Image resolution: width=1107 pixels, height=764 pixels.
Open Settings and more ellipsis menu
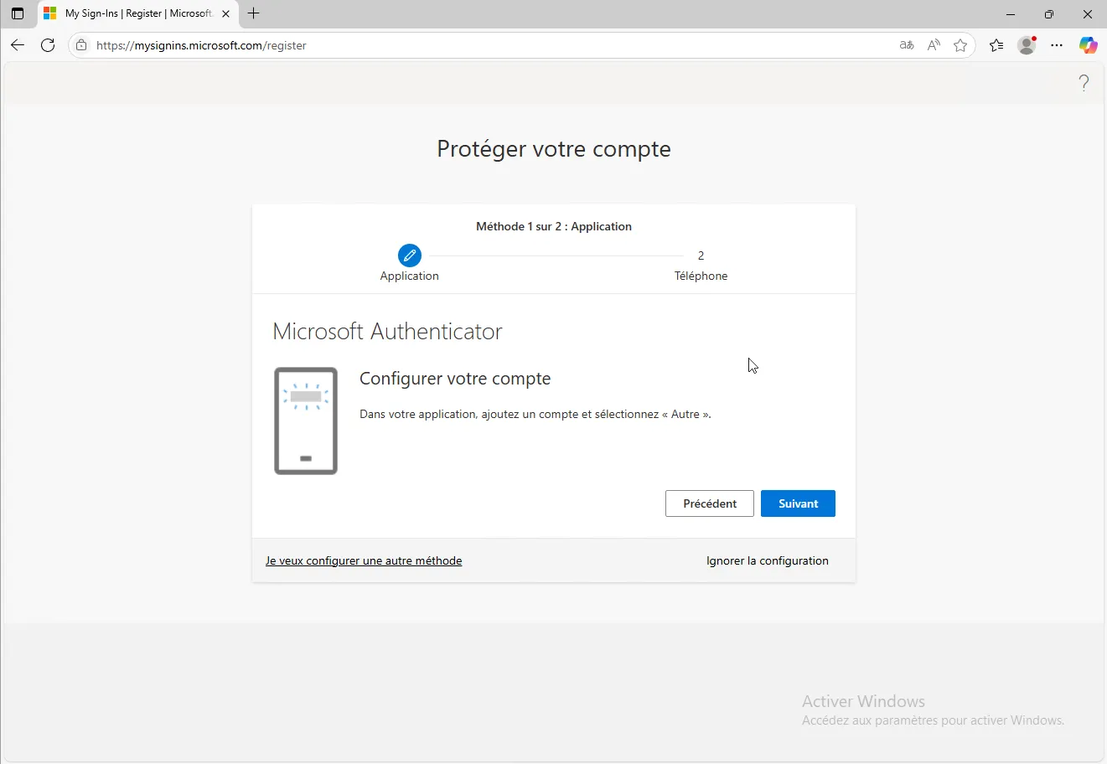click(1057, 45)
